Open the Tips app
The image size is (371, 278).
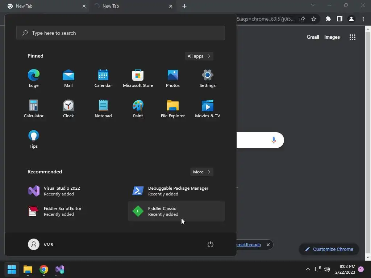(34, 139)
